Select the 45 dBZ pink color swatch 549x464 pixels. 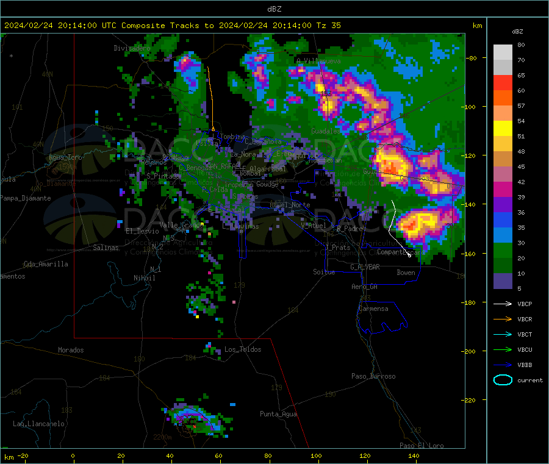(x=503, y=174)
